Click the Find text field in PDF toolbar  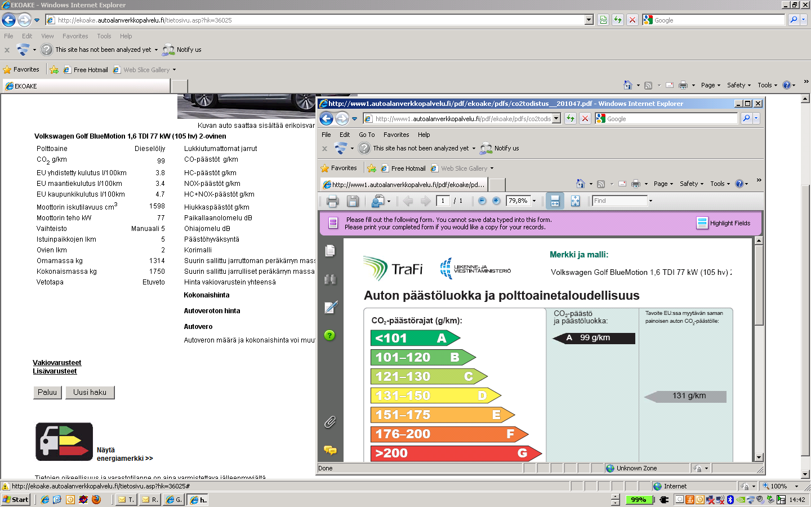point(620,201)
